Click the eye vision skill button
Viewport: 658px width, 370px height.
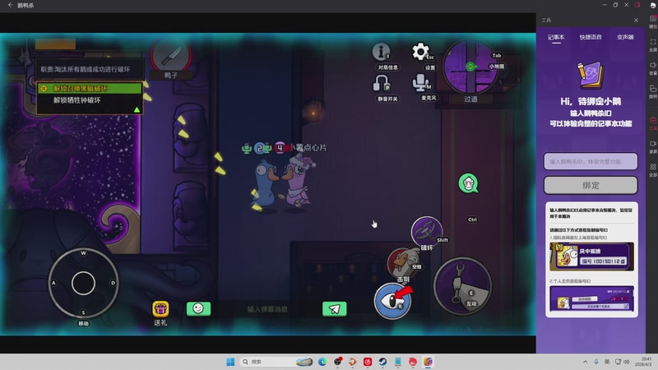(392, 301)
